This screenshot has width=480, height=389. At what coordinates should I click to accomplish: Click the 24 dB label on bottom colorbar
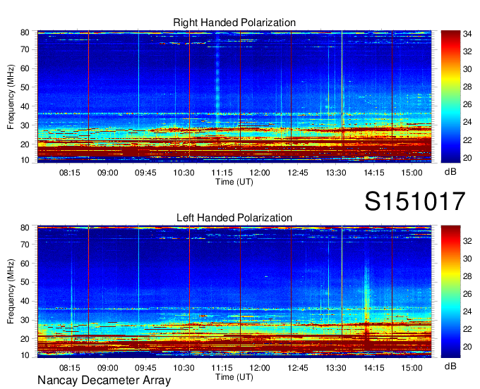pos(467,311)
